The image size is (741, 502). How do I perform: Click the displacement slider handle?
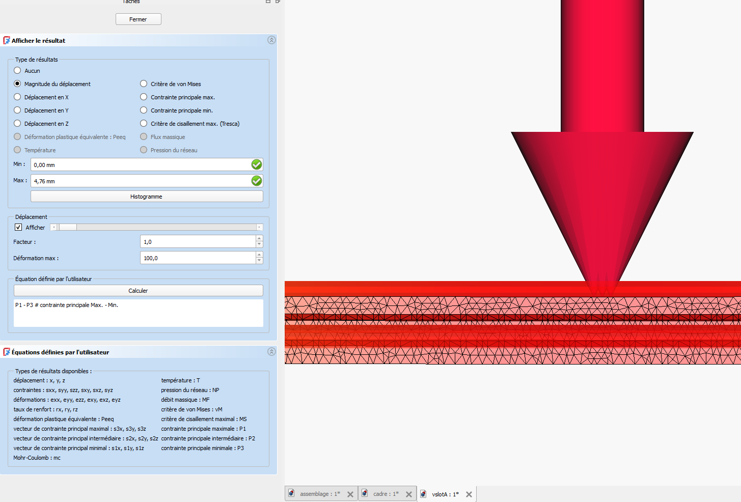point(67,228)
